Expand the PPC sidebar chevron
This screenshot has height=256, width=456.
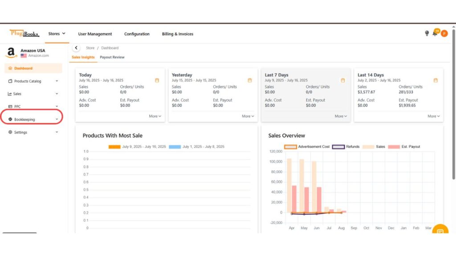(57, 107)
